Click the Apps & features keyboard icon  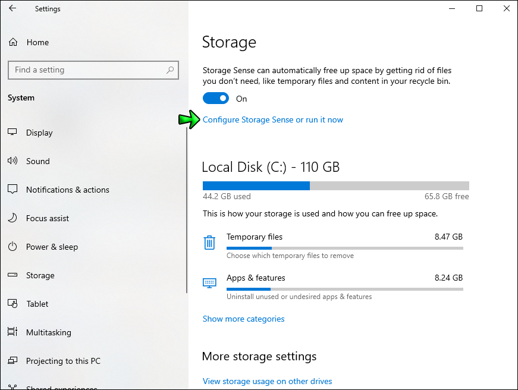[209, 283]
